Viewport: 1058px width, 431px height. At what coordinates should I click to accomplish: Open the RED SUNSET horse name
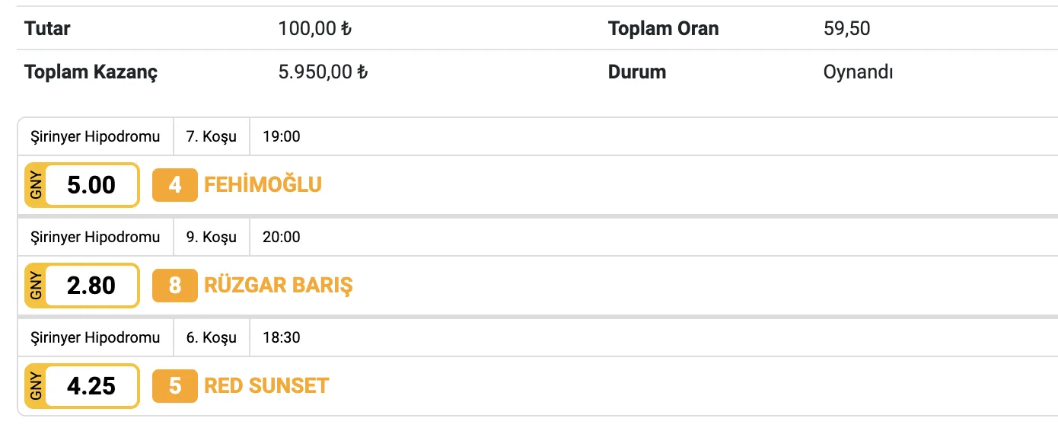click(266, 386)
